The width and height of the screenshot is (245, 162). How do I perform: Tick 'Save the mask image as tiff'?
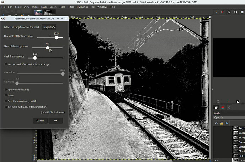click(5, 101)
